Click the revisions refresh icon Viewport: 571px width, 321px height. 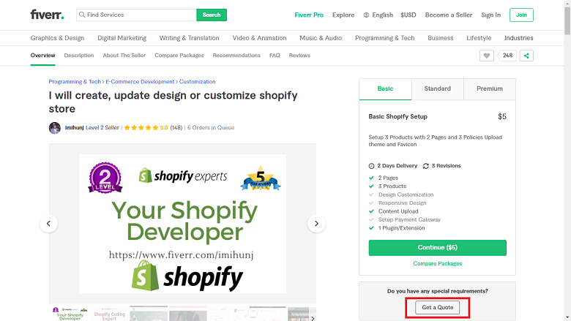pos(426,166)
